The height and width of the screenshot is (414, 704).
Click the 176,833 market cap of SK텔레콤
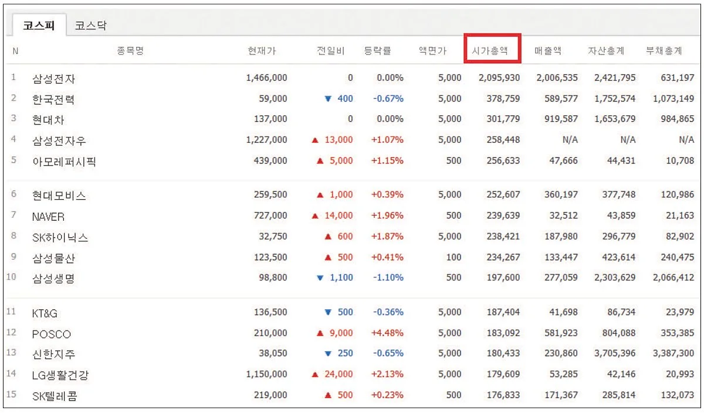(x=503, y=395)
